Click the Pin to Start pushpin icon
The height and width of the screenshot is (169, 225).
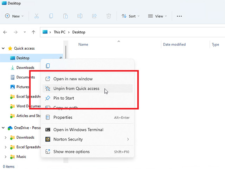(x=48, y=98)
